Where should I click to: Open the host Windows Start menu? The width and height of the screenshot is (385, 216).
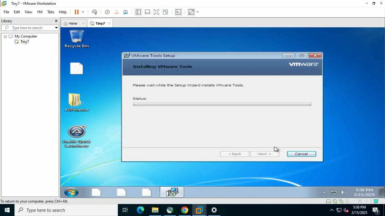[7, 210]
